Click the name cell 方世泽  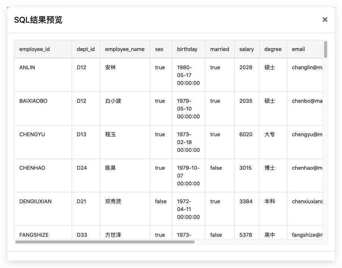pyautogui.click(x=125, y=233)
